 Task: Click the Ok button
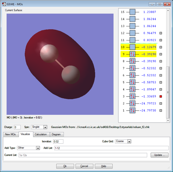[x=65, y=166]
